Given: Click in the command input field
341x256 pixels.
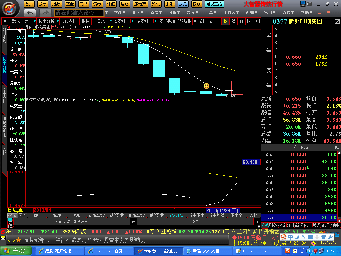Looking at the screenshot, I should click(79, 13).
